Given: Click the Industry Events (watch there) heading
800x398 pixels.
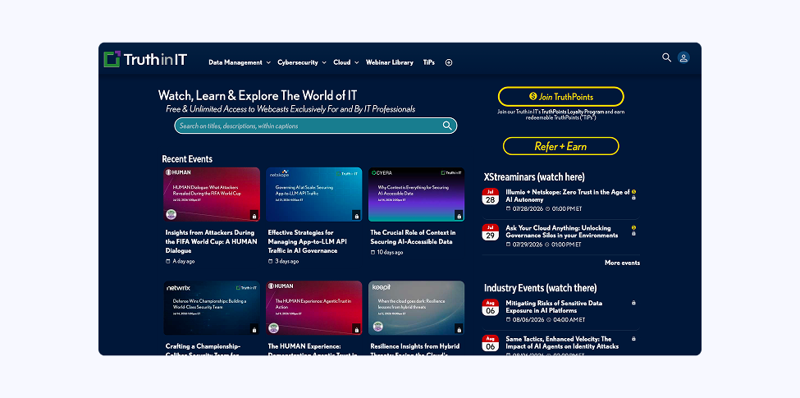Looking at the screenshot, I should coord(540,288).
